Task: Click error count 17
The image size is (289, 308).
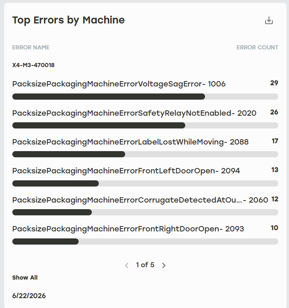Action: 275,141
